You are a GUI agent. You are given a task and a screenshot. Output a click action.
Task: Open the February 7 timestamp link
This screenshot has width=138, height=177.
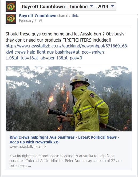click(28, 21)
